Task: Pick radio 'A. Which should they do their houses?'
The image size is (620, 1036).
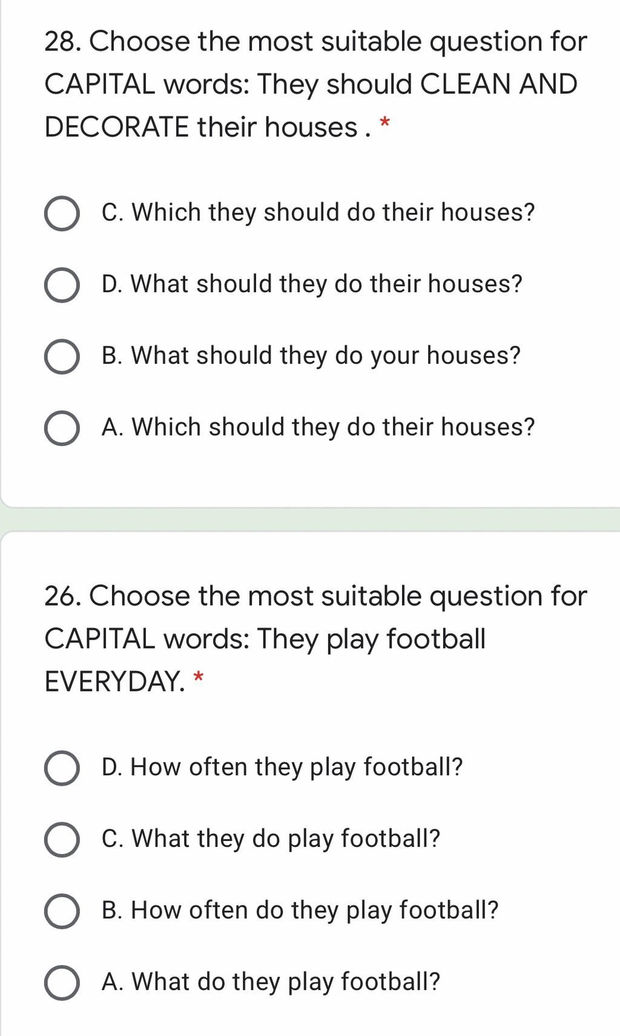Action: 62,428
